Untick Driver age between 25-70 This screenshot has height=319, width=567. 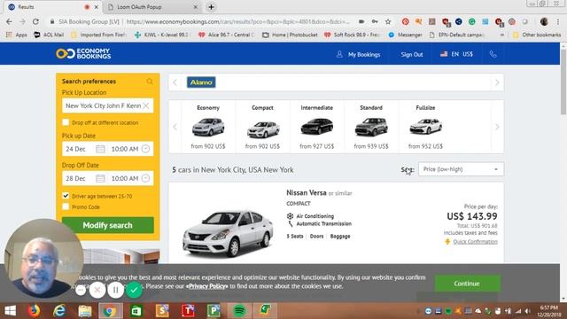[66, 196]
